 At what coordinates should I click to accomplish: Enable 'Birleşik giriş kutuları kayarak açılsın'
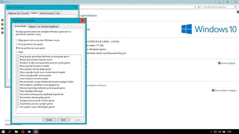[x=18, y=60]
